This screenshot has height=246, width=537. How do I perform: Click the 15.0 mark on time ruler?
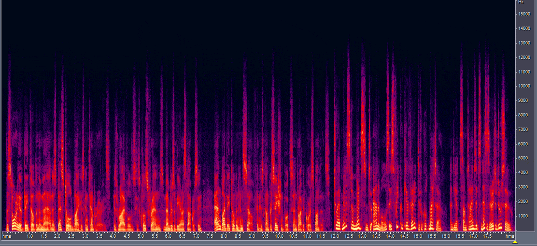(418, 236)
